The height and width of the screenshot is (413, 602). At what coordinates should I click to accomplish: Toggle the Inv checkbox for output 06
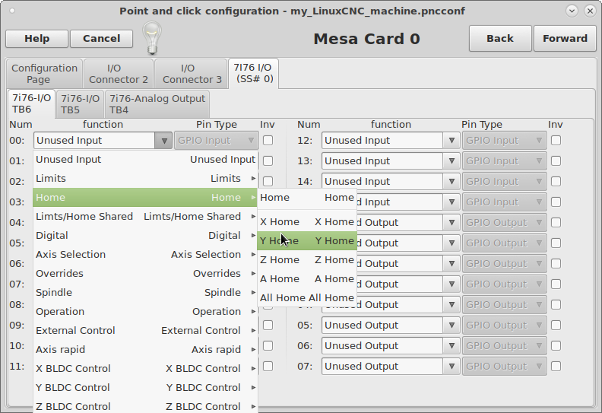click(556, 346)
